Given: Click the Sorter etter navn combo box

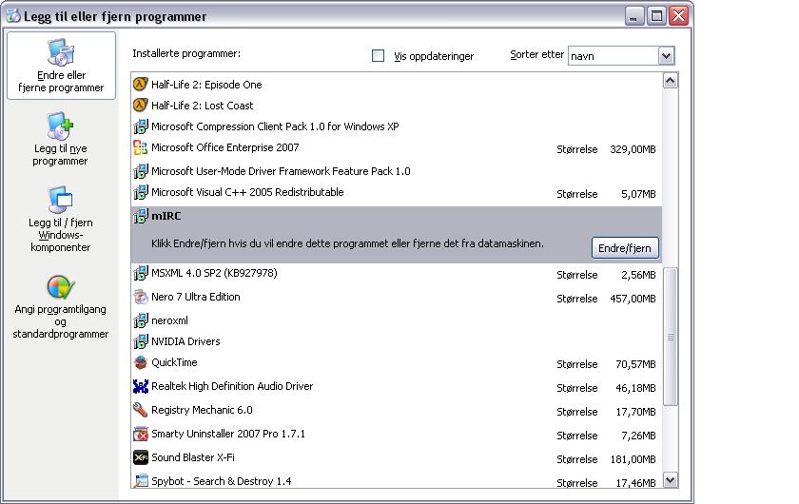Looking at the screenshot, I should point(621,55).
